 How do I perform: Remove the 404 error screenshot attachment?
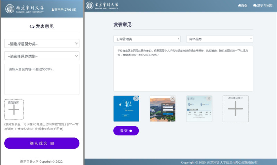[136, 98]
